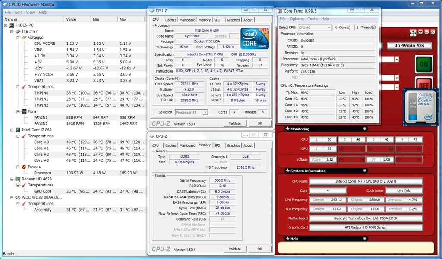Click the Intel Core i7 logo in CPU-Z
The width and height of the screenshot is (442, 259).
coord(255,38)
